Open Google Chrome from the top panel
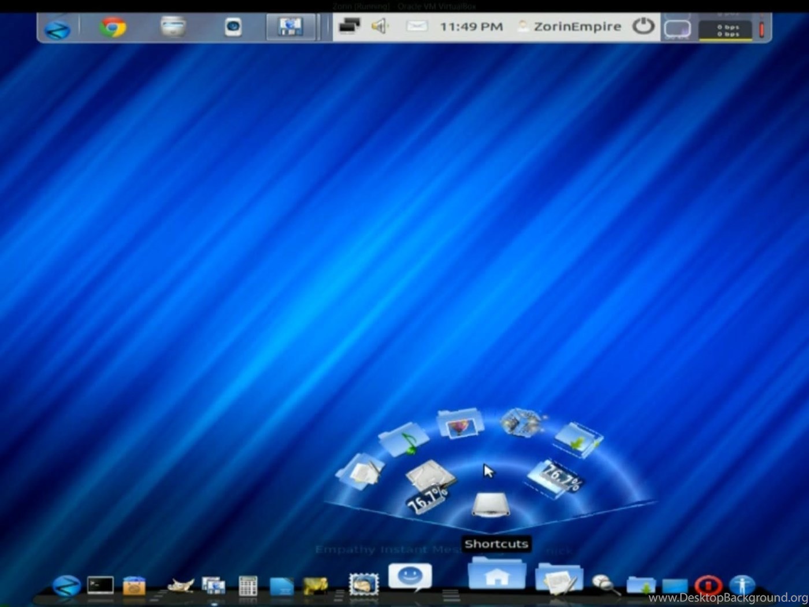This screenshot has width=809, height=607. 113,27
